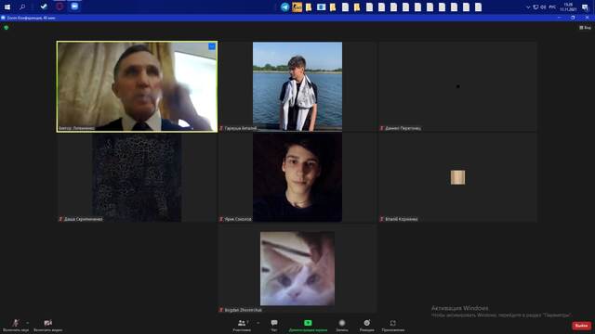The width and height of the screenshot is (595, 334).
Task: Open Windows notification center icon
Action: coord(585,7)
